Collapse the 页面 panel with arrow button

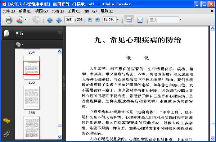(x=60, y=33)
